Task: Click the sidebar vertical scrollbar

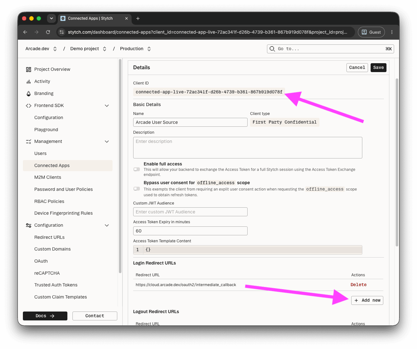Action: click(x=120, y=166)
